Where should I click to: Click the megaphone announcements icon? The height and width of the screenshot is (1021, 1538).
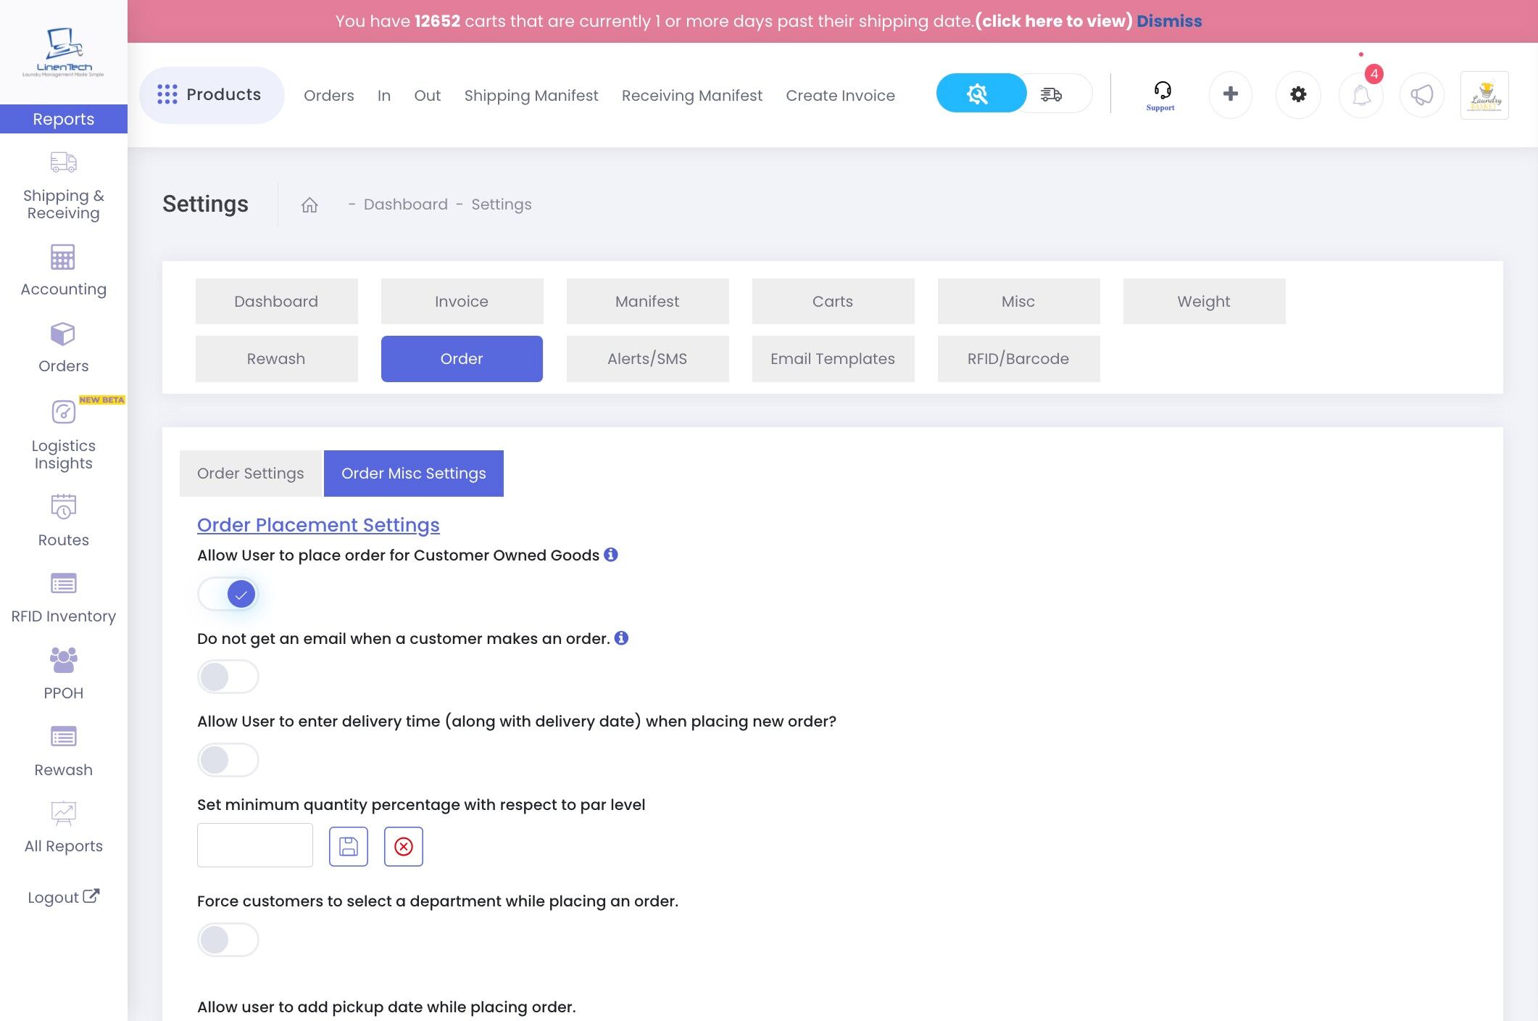pos(1421,95)
